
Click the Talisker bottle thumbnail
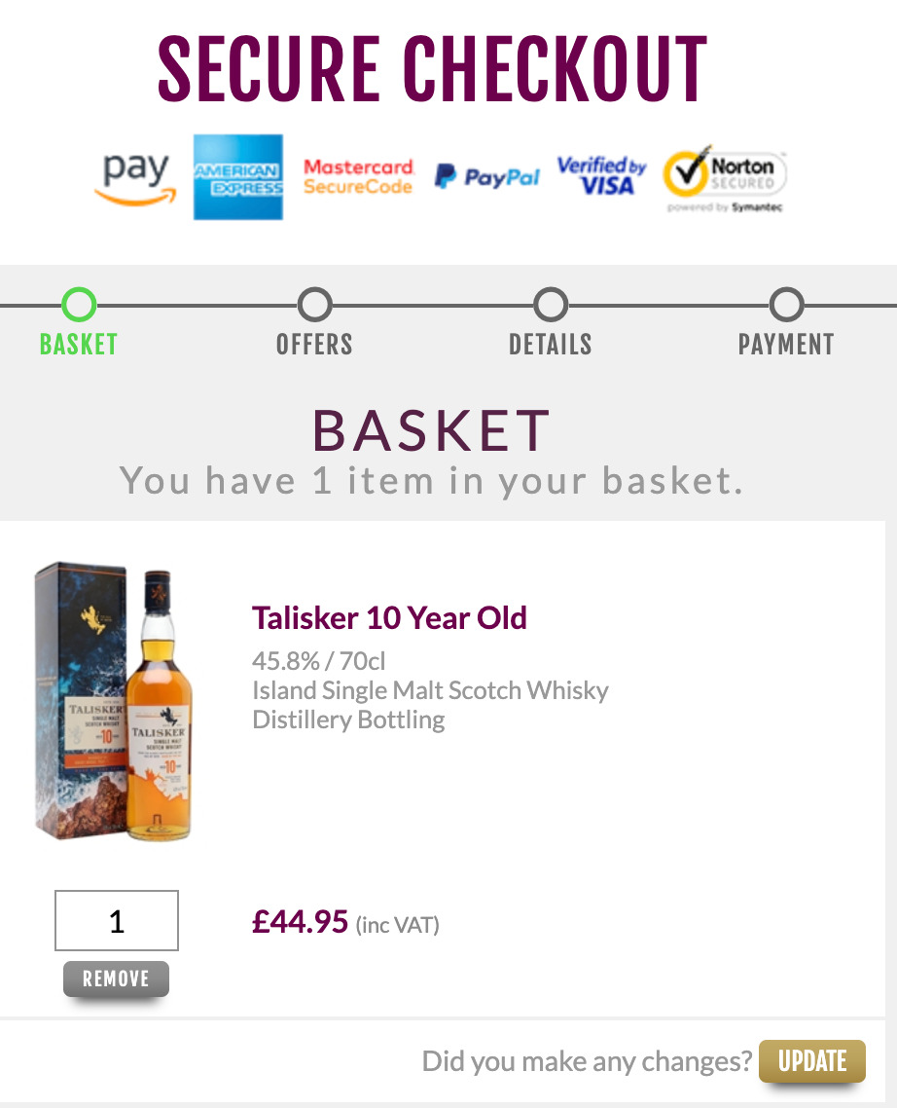coord(116,704)
